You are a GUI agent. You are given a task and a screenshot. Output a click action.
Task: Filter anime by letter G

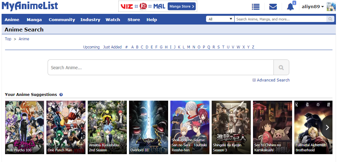pyautogui.click(x=161, y=47)
